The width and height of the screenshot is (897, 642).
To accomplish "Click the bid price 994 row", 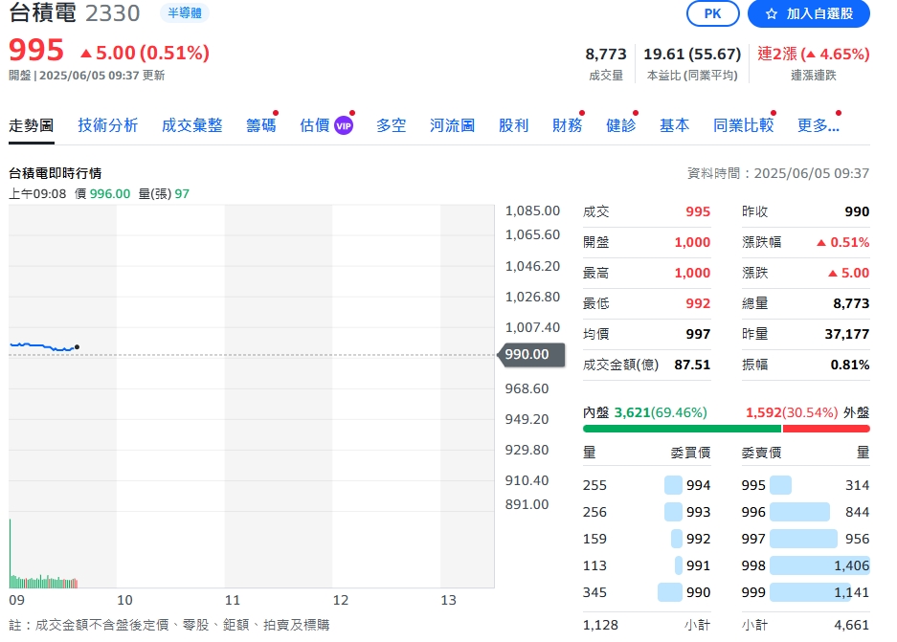I will [646, 485].
